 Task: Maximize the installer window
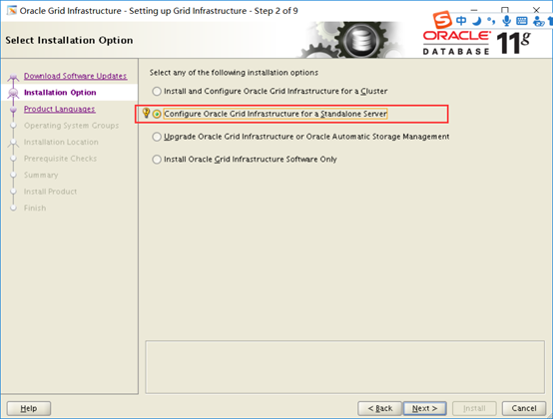pos(505,10)
